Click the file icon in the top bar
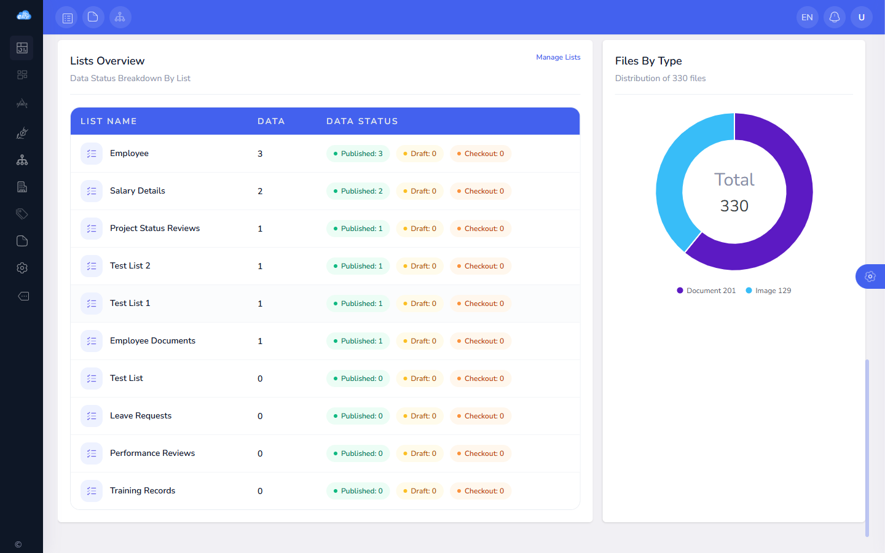 (x=93, y=17)
